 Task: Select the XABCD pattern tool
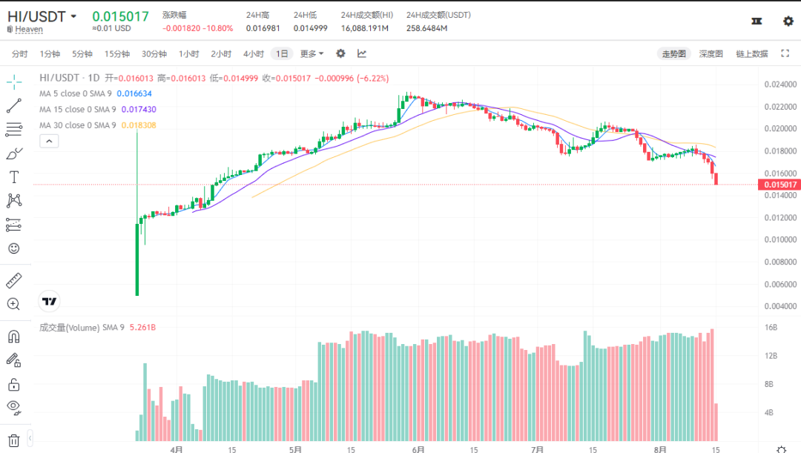click(13, 200)
